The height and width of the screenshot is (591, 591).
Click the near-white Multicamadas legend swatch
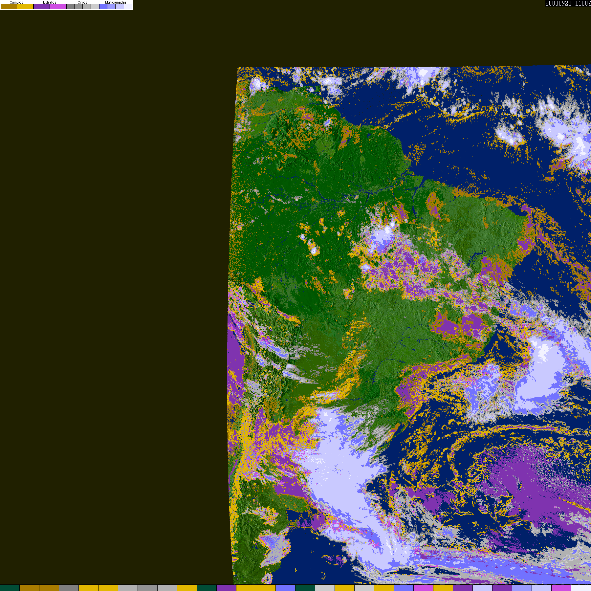coord(128,7)
